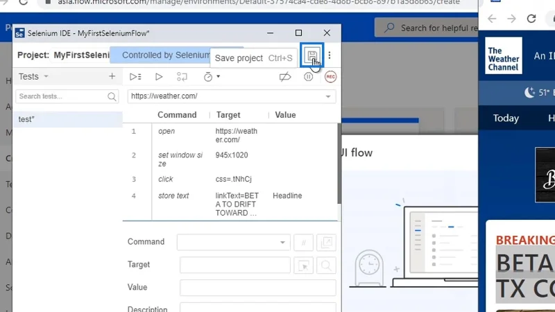The height and width of the screenshot is (312, 555).
Task: Run all tests in suite
Action: pyautogui.click(x=135, y=77)
